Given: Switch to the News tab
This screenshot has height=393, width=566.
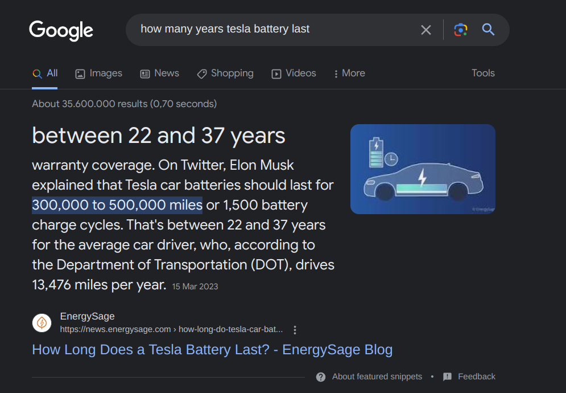Looking at the screenshot, I should [160, 73].
